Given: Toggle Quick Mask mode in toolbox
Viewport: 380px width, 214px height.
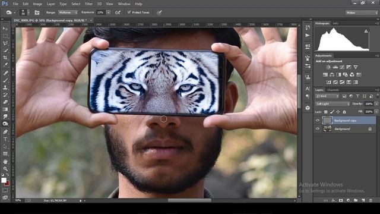Looking at the screenshot, I should click(x=5, y=190).
